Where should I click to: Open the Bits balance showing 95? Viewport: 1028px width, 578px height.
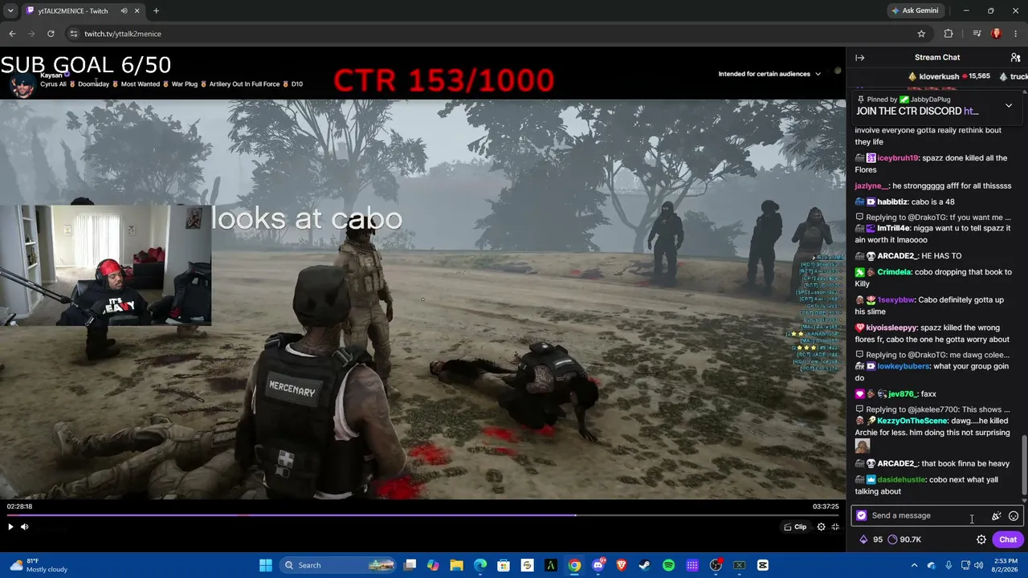(871, 539)
